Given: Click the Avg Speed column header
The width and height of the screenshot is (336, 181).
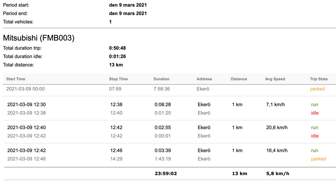Looking at the screenshot, I should (x=275, y=79).
